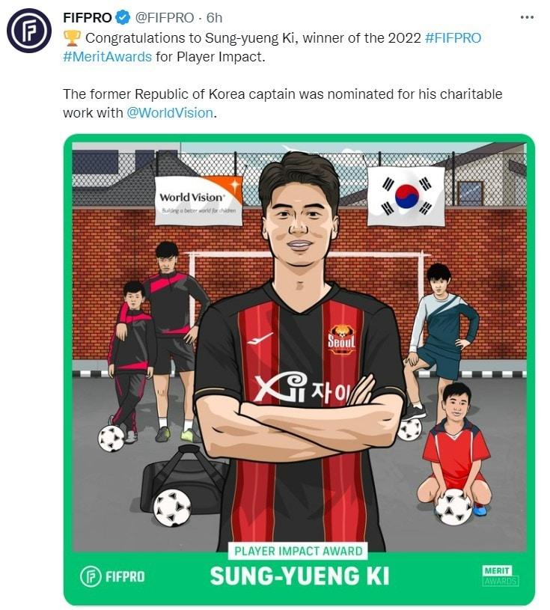Click the Player Impact Award label
Screen dimensions: 550x610
299,551
